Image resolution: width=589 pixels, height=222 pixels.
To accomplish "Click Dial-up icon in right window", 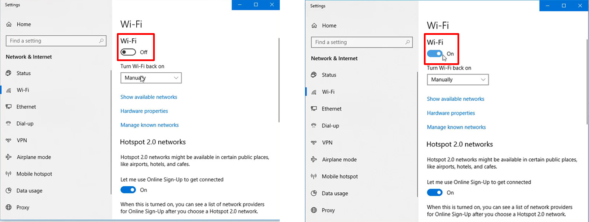I will coord(314,126).
